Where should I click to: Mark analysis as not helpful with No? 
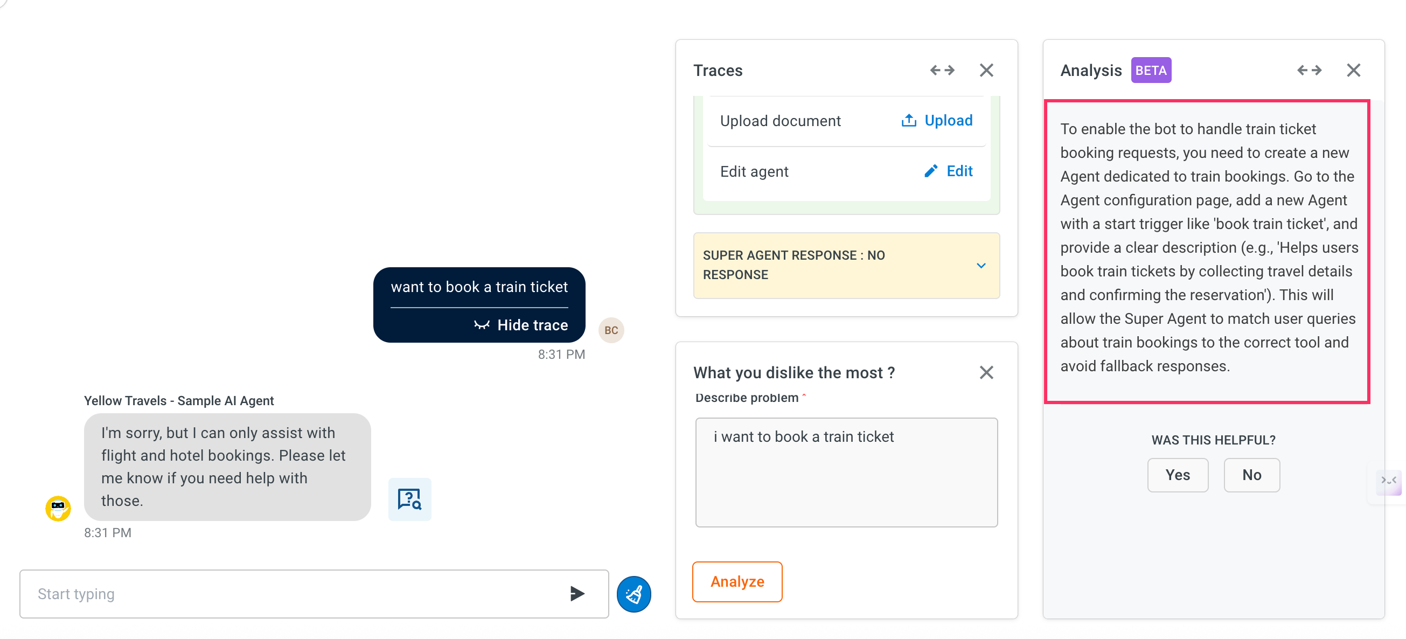(1251, 475)
